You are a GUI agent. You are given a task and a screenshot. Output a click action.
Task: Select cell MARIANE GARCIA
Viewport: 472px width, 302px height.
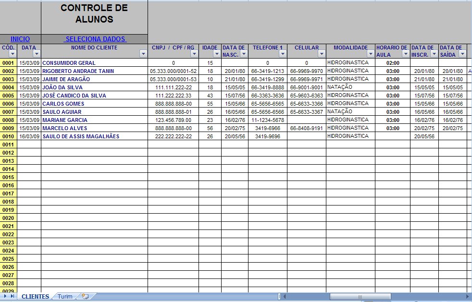point(94,120)
